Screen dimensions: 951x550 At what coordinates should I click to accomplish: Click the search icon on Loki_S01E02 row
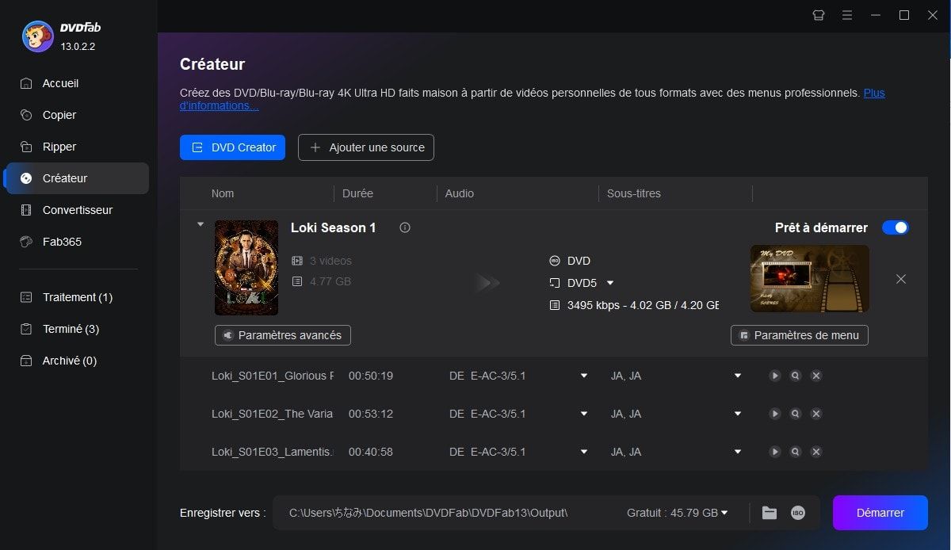point(796,414)
